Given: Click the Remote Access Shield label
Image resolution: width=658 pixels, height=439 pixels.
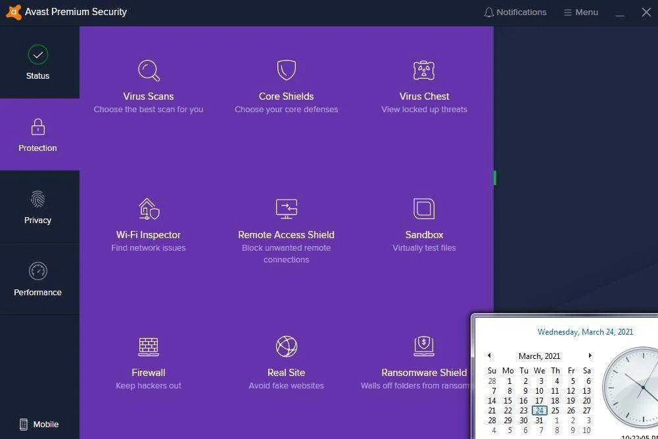Looking at the screenshot, I should [286, 235].
